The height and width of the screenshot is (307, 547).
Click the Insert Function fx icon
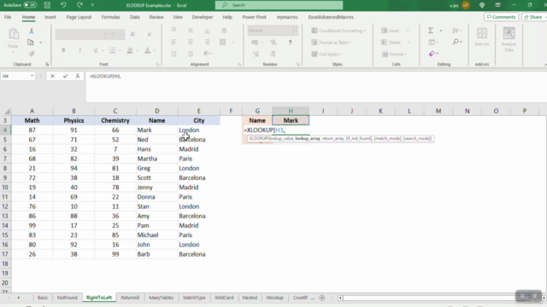click(78, 76)
